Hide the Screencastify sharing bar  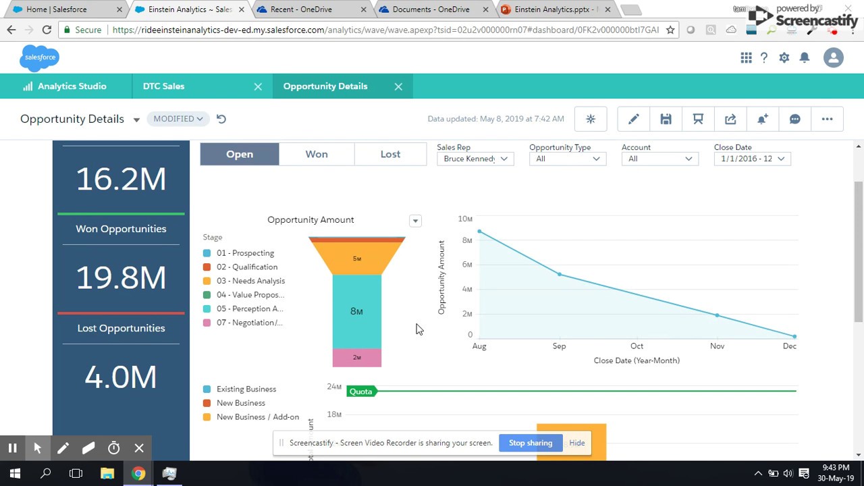[x=577, y=443]
